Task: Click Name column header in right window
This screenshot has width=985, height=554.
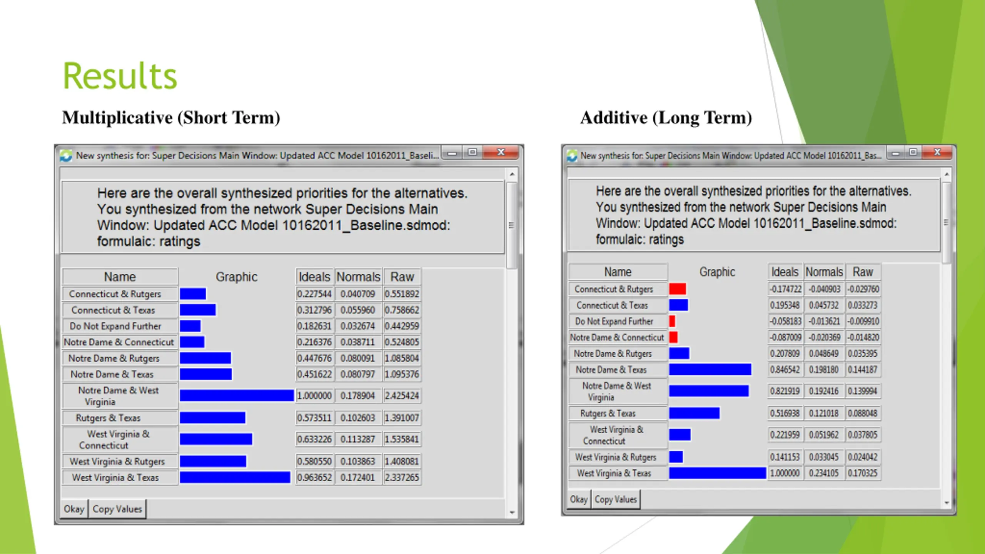Action: point(618,272)
